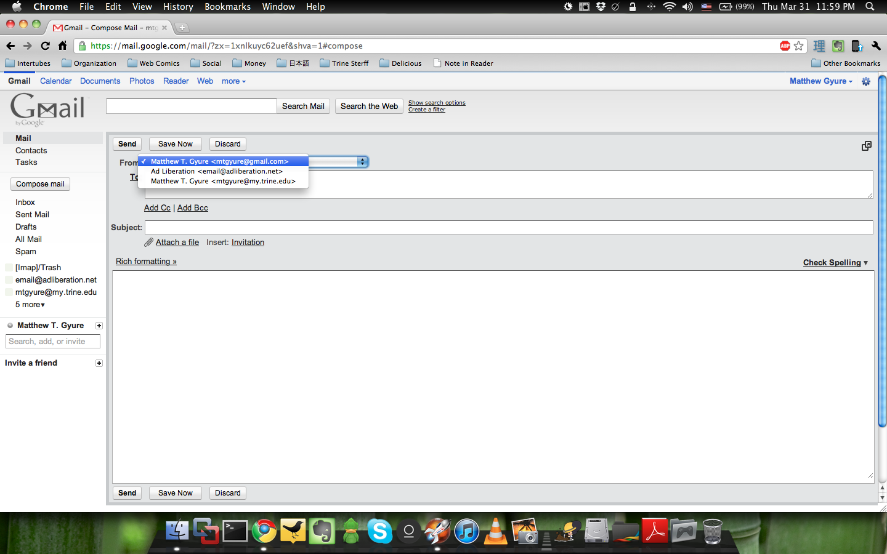
Task: Click the Gmail settings gear icon
Action: [x=866, y=81]
